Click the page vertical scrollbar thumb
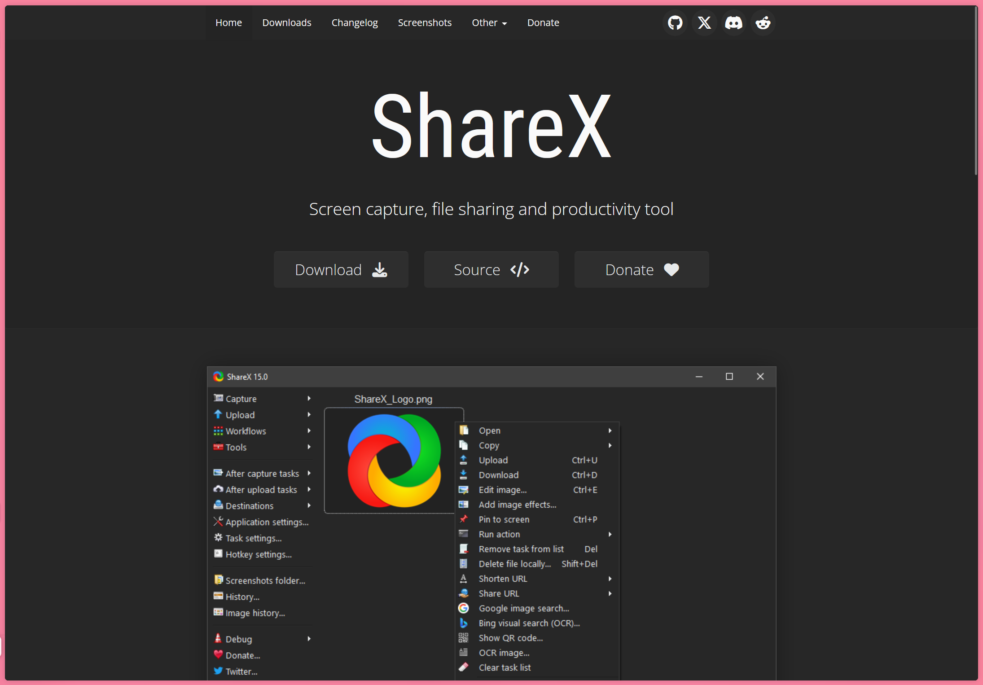The width and height of the screenshot is (983, 685). 976,90
